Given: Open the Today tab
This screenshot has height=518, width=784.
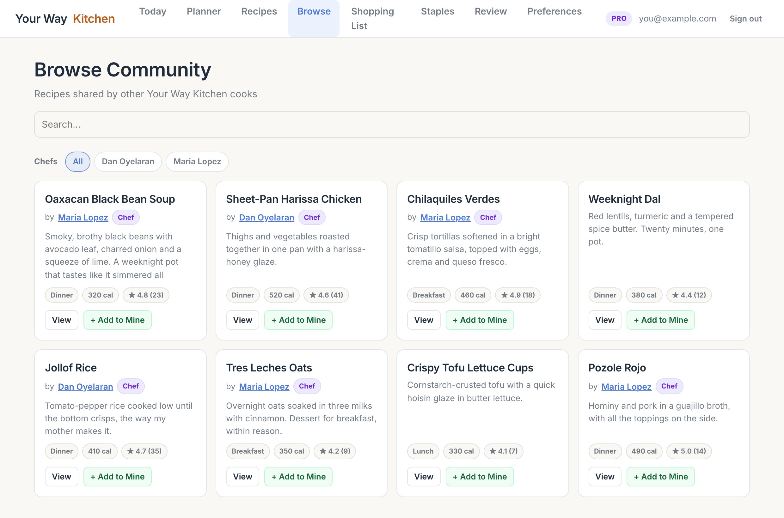Looking at the screenshot, I should coord(152,11).
